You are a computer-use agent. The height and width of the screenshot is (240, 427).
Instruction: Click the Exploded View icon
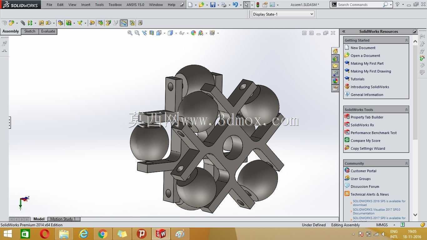click(x=108, y=23)
